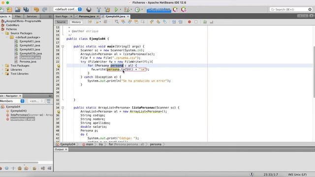
Task: Select the Libraries folder
Action: point(16,70)
